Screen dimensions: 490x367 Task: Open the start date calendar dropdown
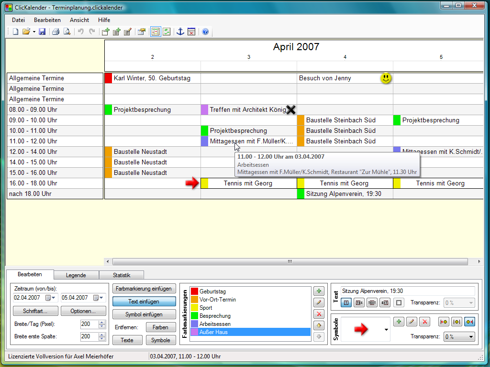point(50,298)
